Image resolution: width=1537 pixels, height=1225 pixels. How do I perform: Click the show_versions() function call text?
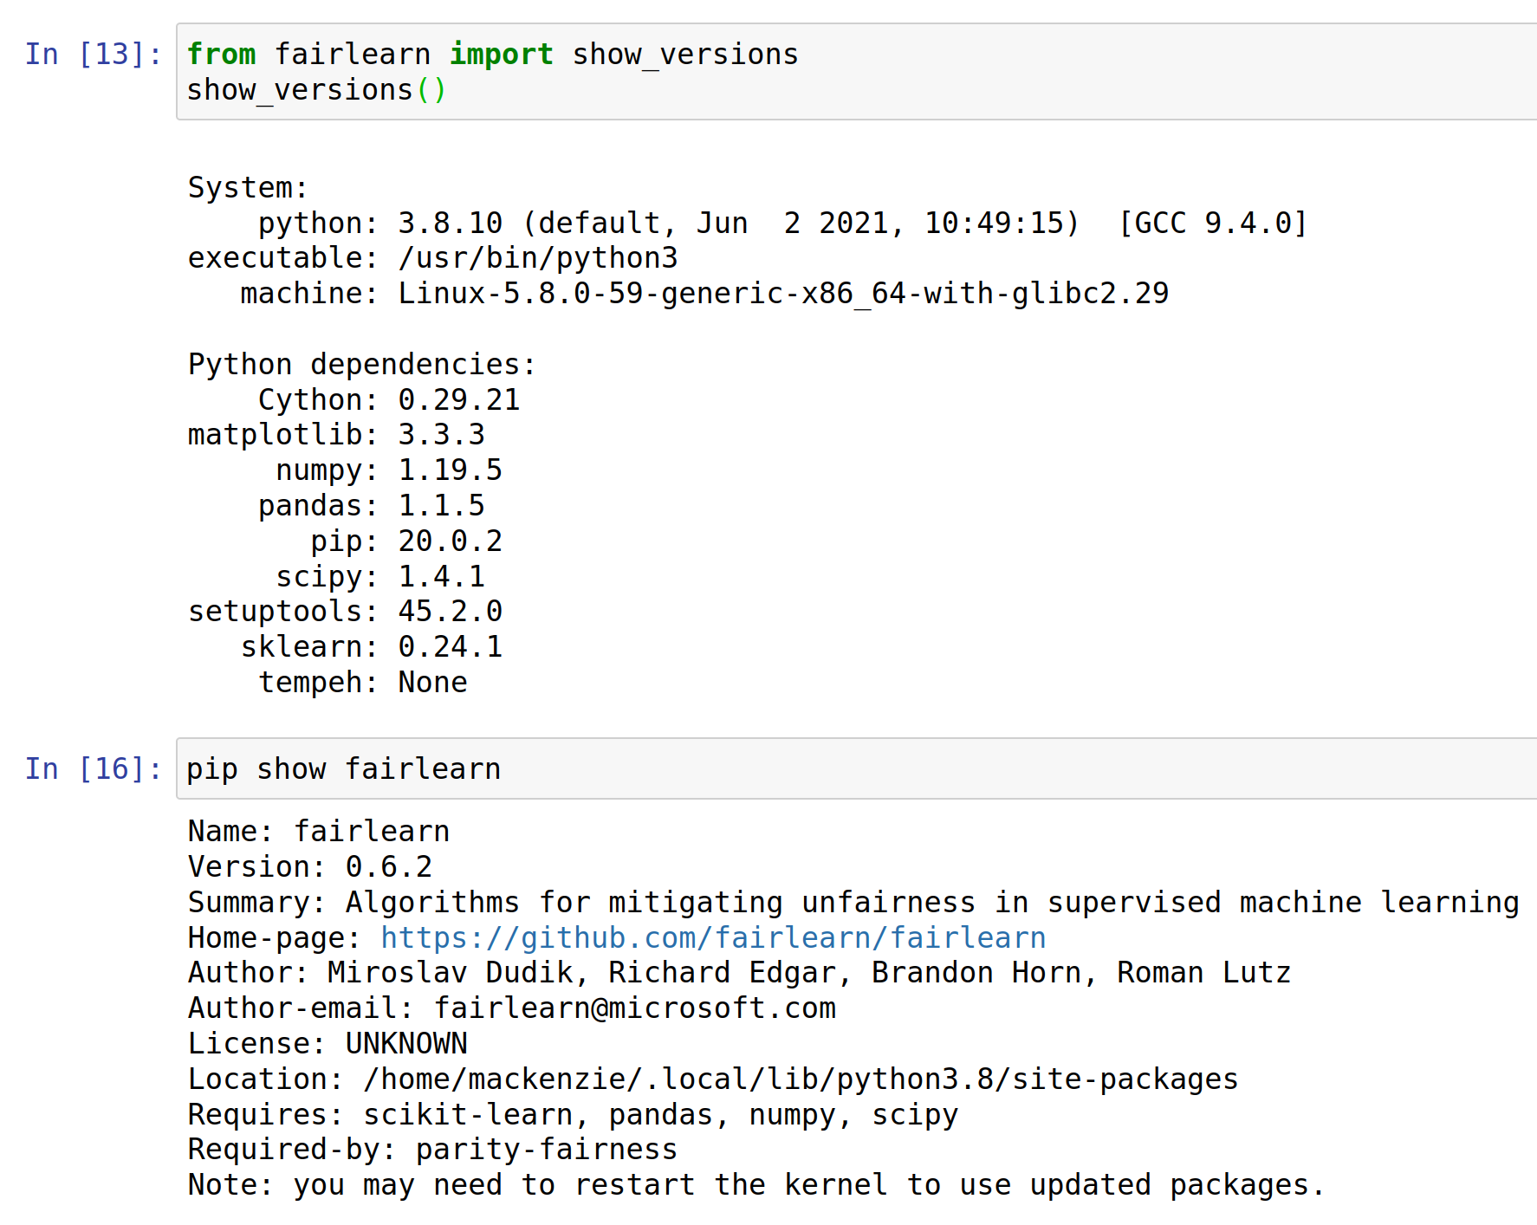point(316,89)
